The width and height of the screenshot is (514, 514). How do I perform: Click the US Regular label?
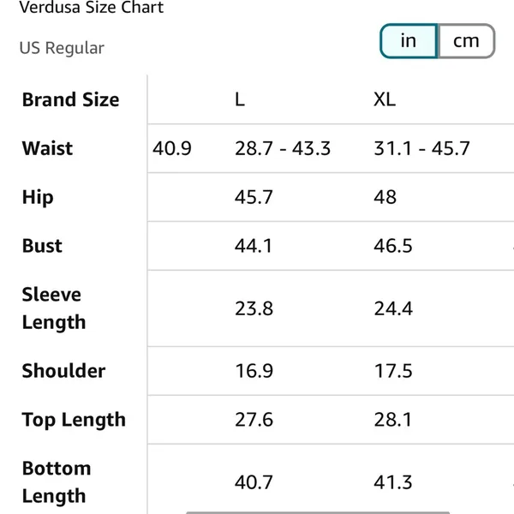(x=62, y=48)
